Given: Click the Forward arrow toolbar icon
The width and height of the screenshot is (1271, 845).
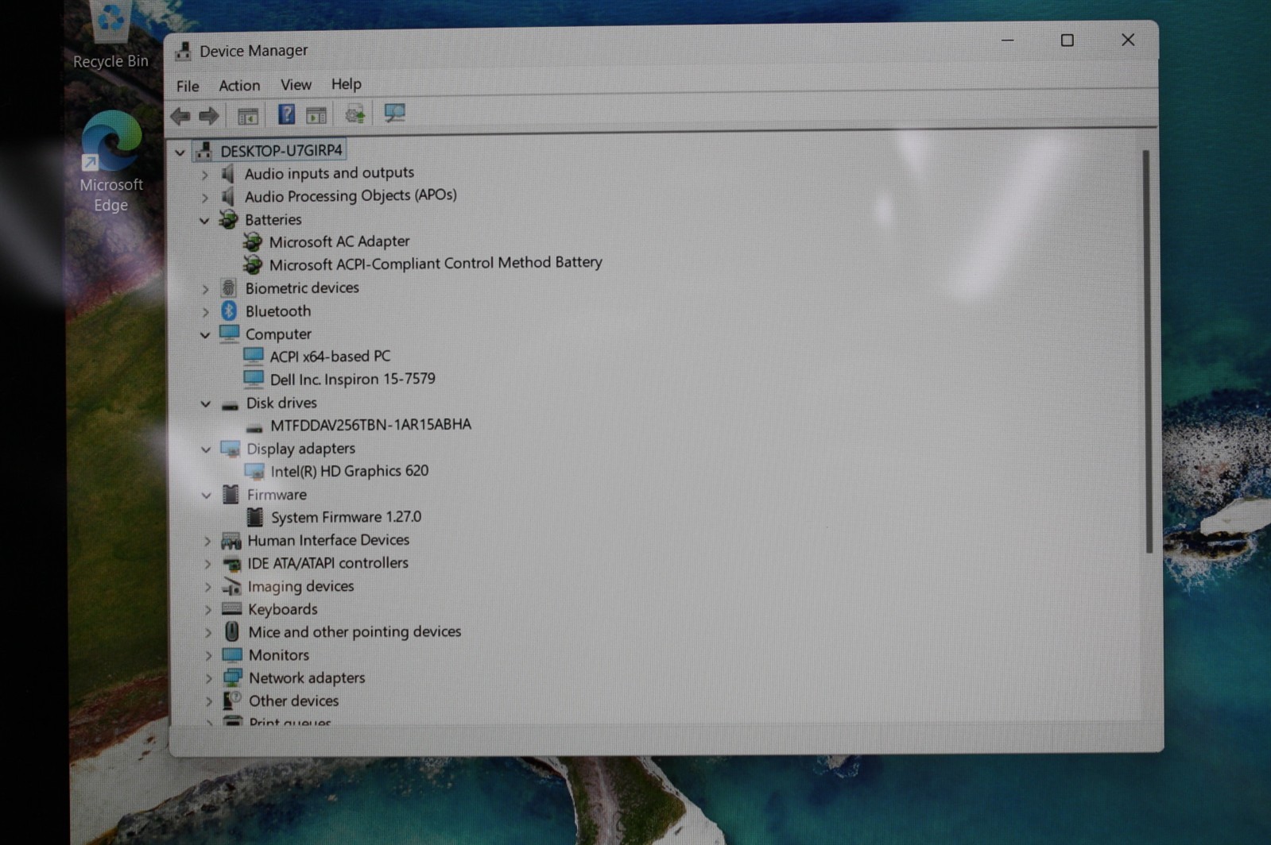Looking at the screenshot, I should [209, 116].
